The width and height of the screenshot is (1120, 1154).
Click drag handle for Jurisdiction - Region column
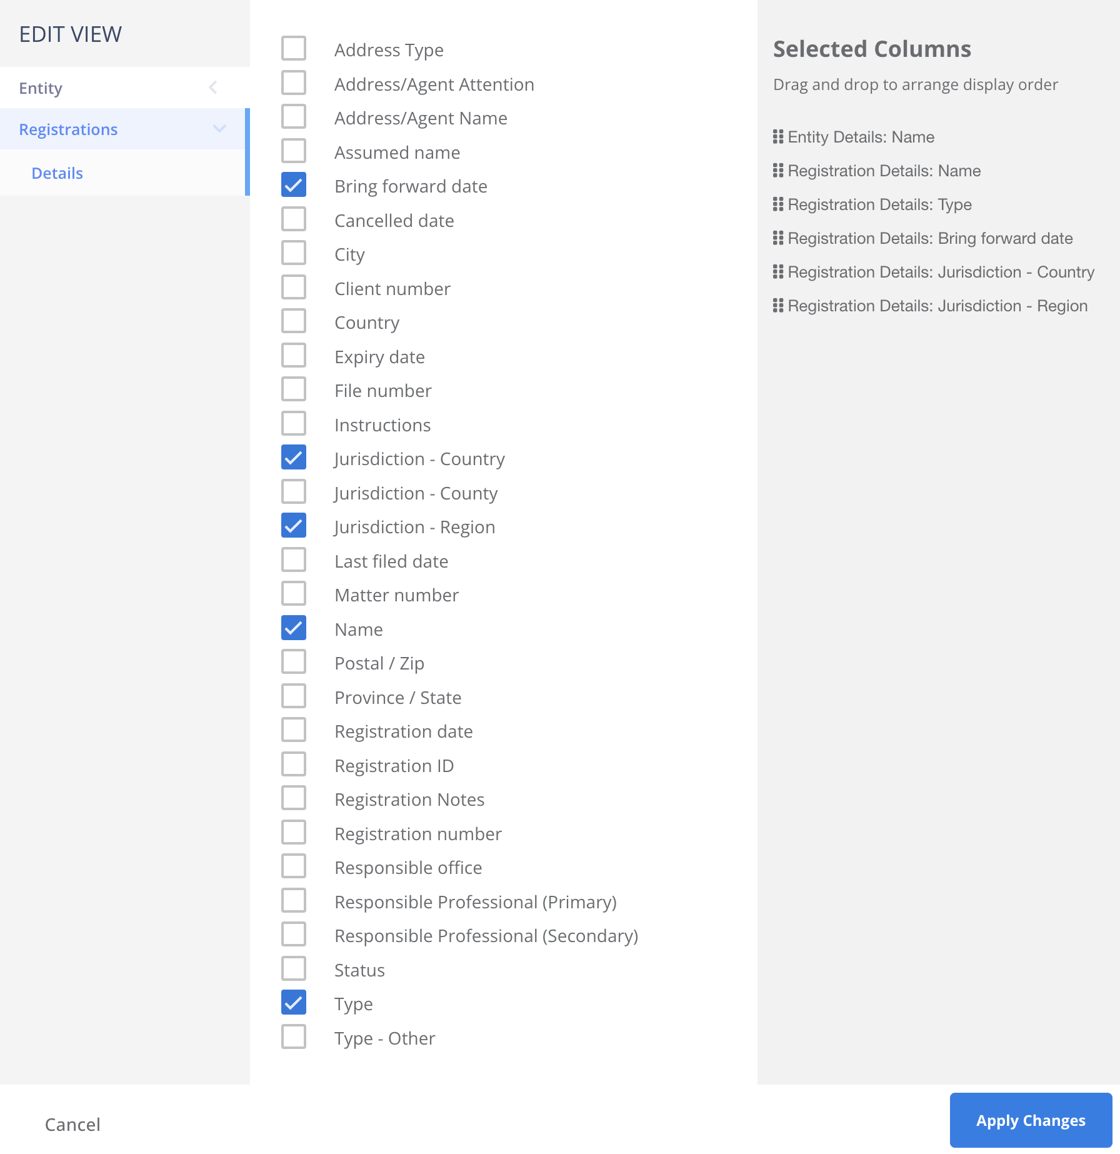coord(778,306)
